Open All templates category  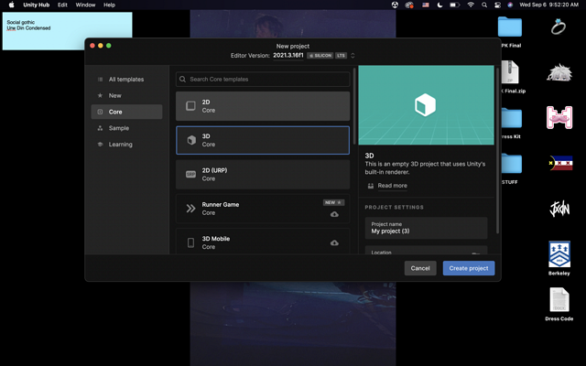tap(126, 80)
